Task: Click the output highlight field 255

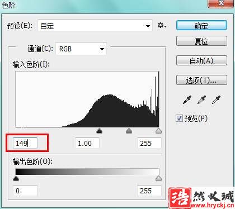Action: pos(149,191)
